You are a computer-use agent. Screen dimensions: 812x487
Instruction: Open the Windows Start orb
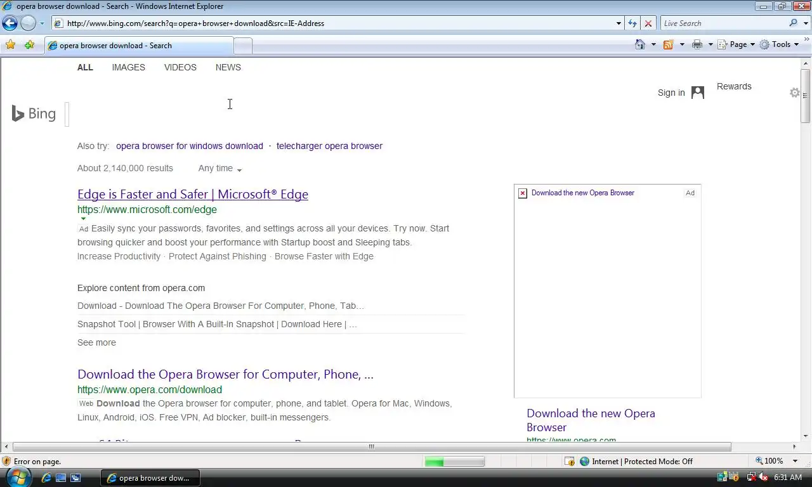click(18, 477)
